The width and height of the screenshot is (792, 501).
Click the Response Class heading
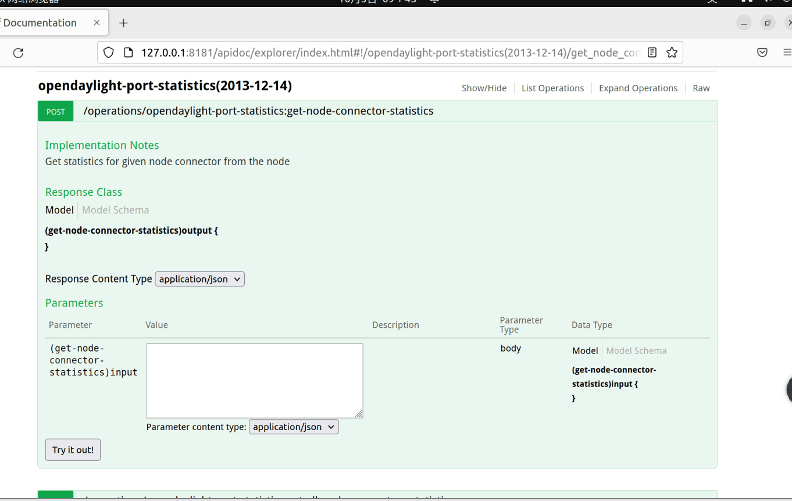tap(84, 192)
